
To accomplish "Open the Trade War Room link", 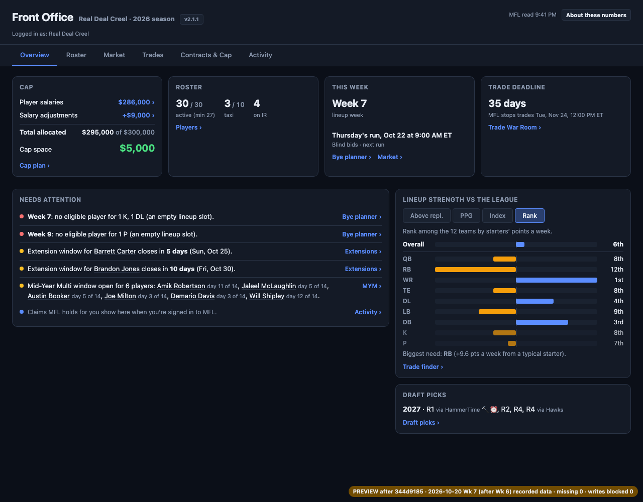I will [514, 127].
